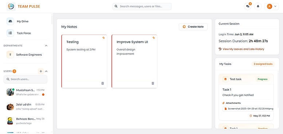Click the Current Session heading
The width and height of the screenshot is (283, 134).
[x=229, y=24]
